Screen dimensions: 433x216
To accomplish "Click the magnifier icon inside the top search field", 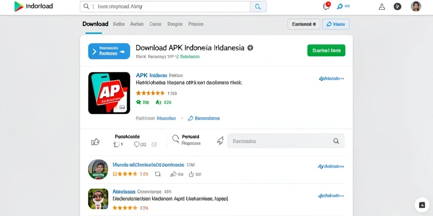I will pyautogui.click(x=86, y=6).
